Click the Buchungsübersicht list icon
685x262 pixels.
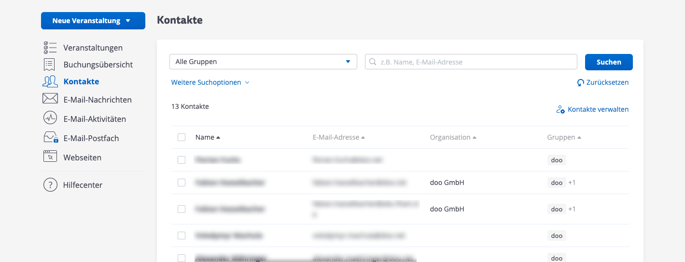click(49, 65)
